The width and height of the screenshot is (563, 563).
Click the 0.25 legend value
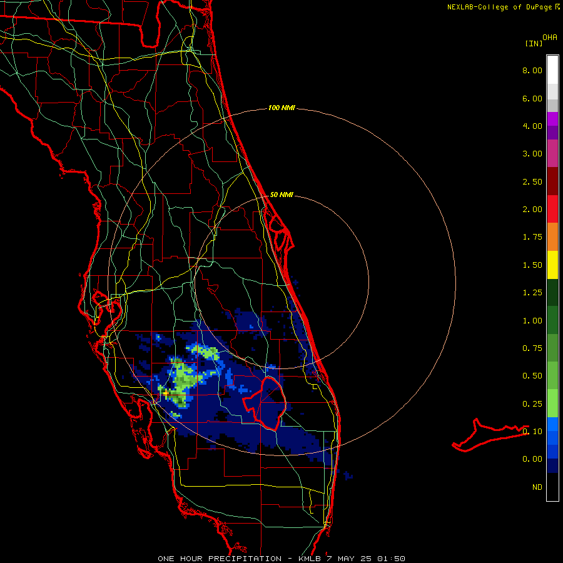point(532,404)
